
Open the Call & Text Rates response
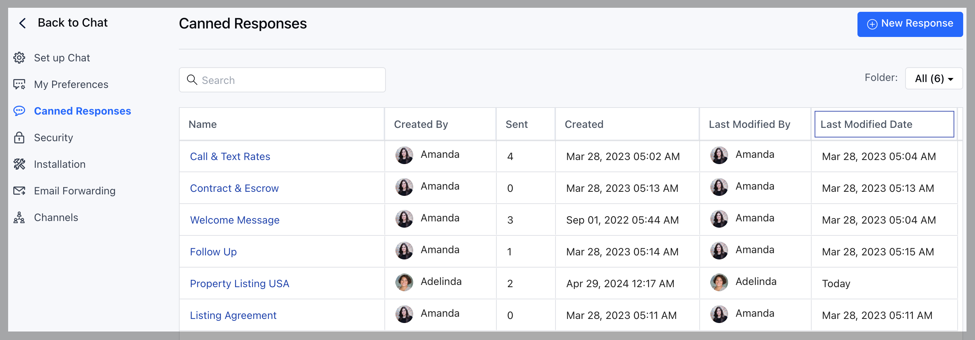point(230,156)
